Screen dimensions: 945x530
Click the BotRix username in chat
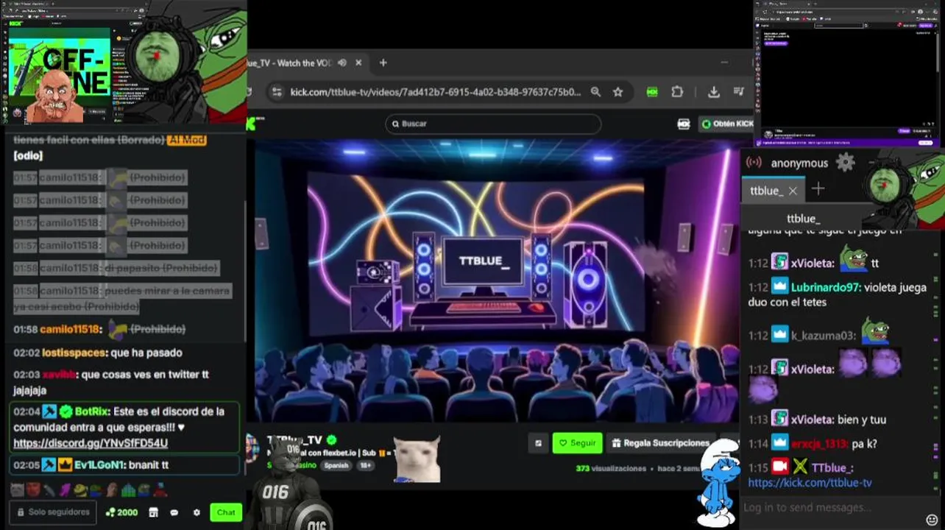[x=92, y=411]
